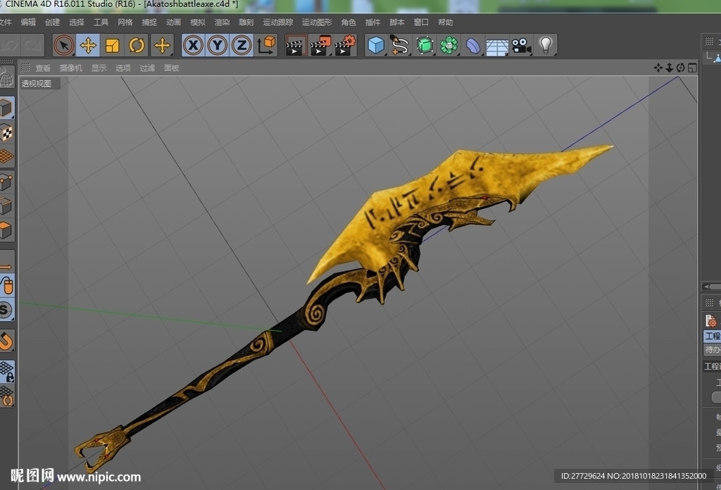Open the 插件 menu

click(372, 22)
